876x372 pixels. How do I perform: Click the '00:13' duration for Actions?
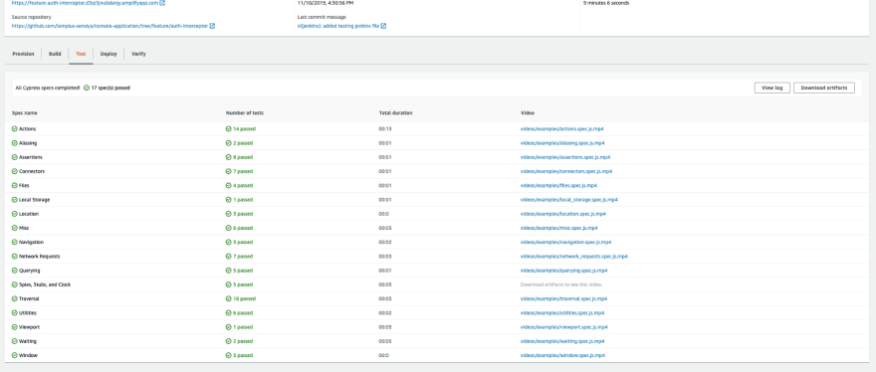pyautogui.click(x=385, y=129)
